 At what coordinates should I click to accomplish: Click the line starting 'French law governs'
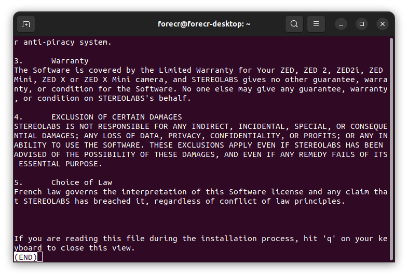[200, 192]
